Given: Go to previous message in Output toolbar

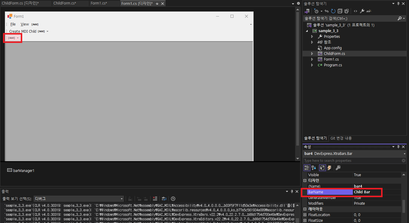Looking at the screenshot, I should pos(139,199).
